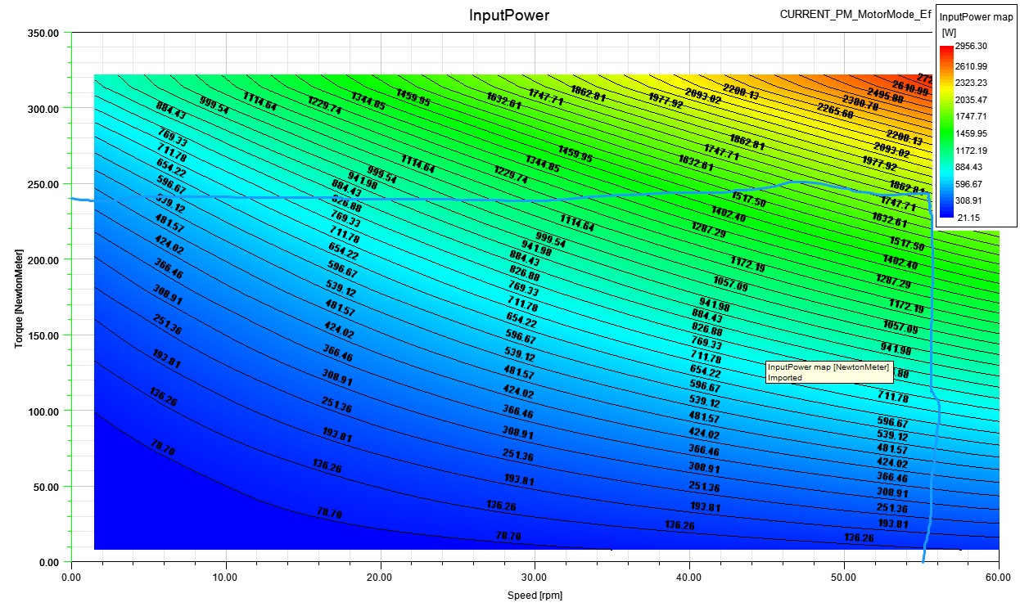This screenshot has height=607, width=1020.
Task: Click the 60.00 tick on speed axis
Action: (x=999, y=577)
